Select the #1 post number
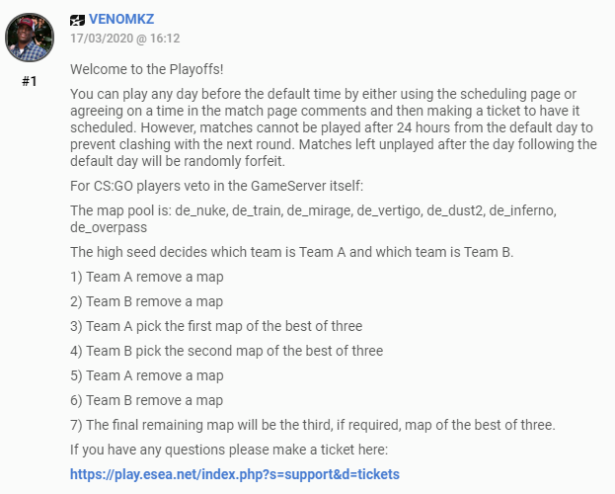Viewport: 615px width, 494px height. click(x=30, y=81)
